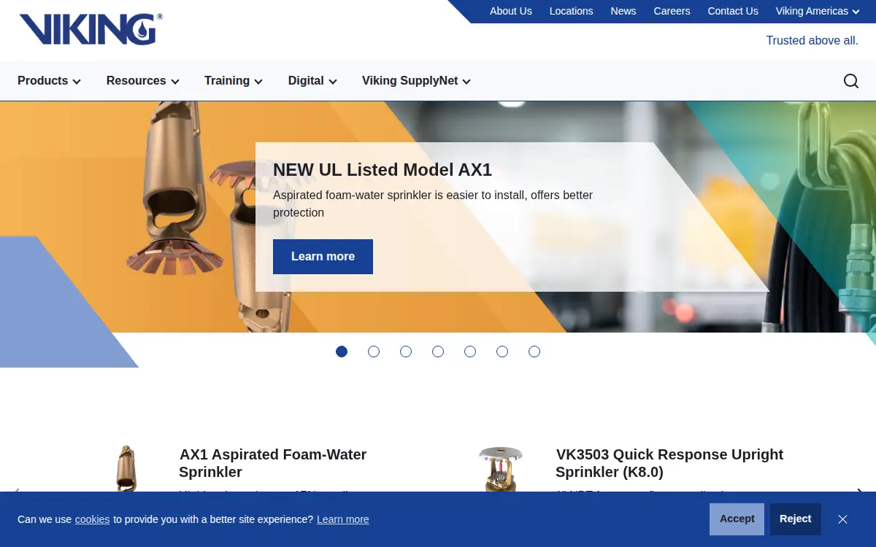Open the About Us page
876x547 pixels.
coord(511,11)
